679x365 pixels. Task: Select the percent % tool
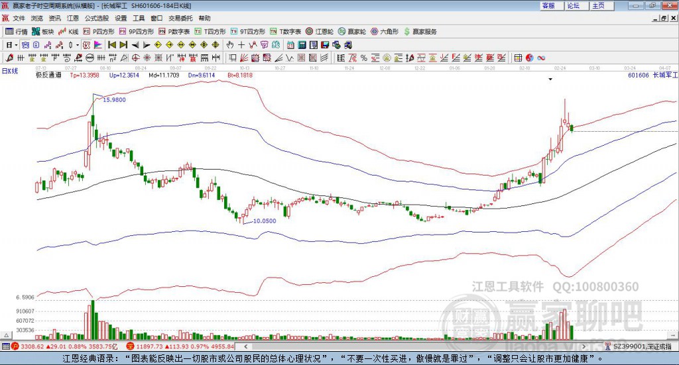pyautogui.click(x=364, y=58)
